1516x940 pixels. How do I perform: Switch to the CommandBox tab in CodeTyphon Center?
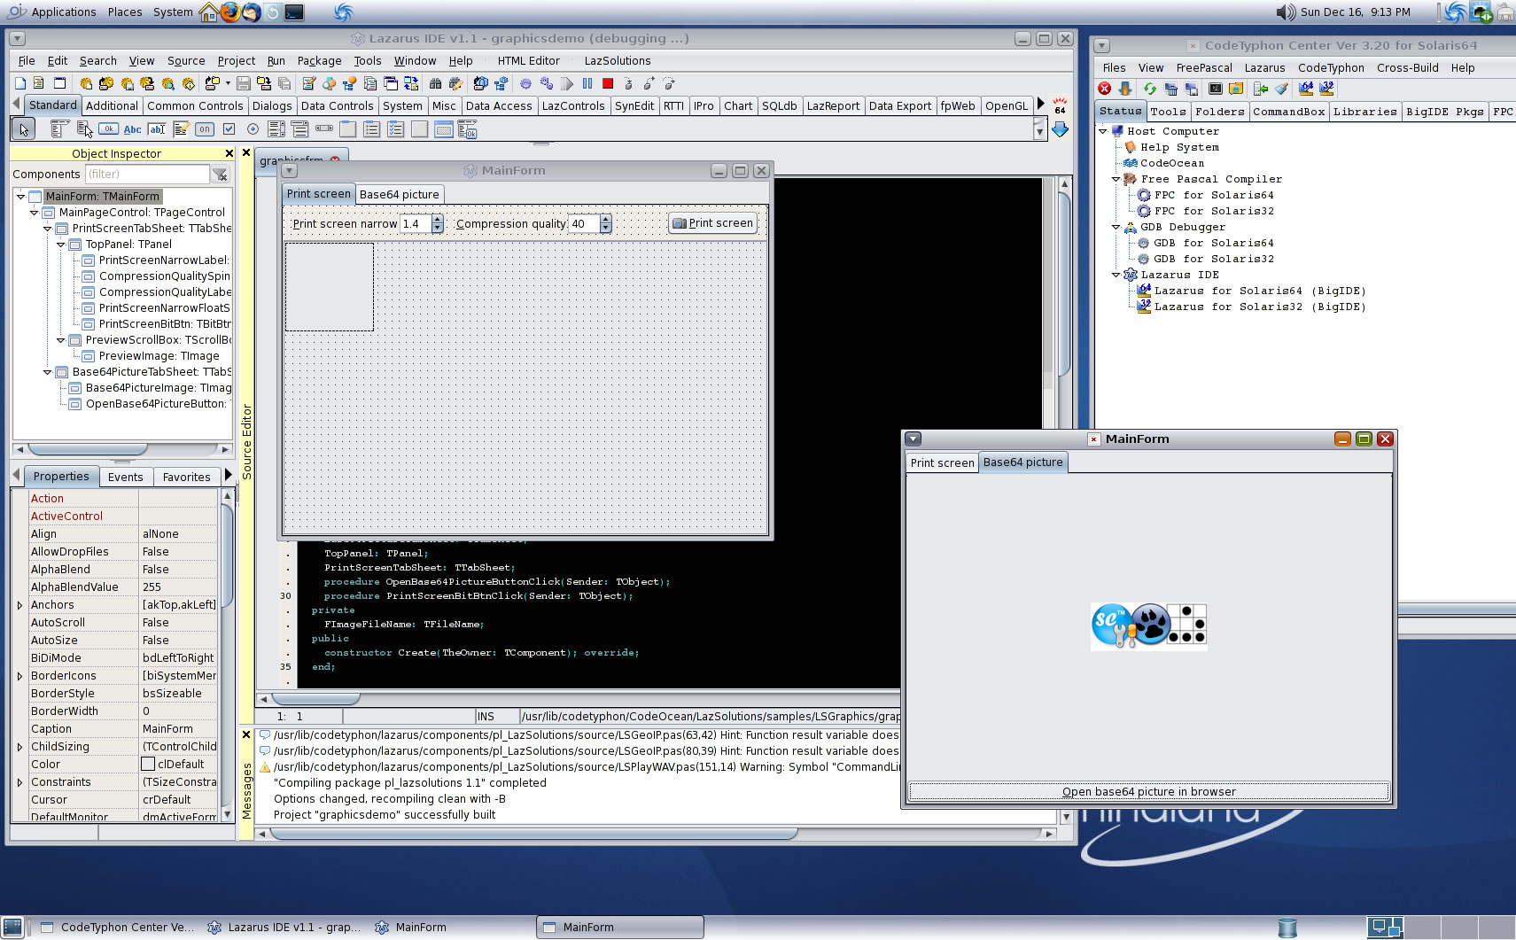coord(1288,112)
